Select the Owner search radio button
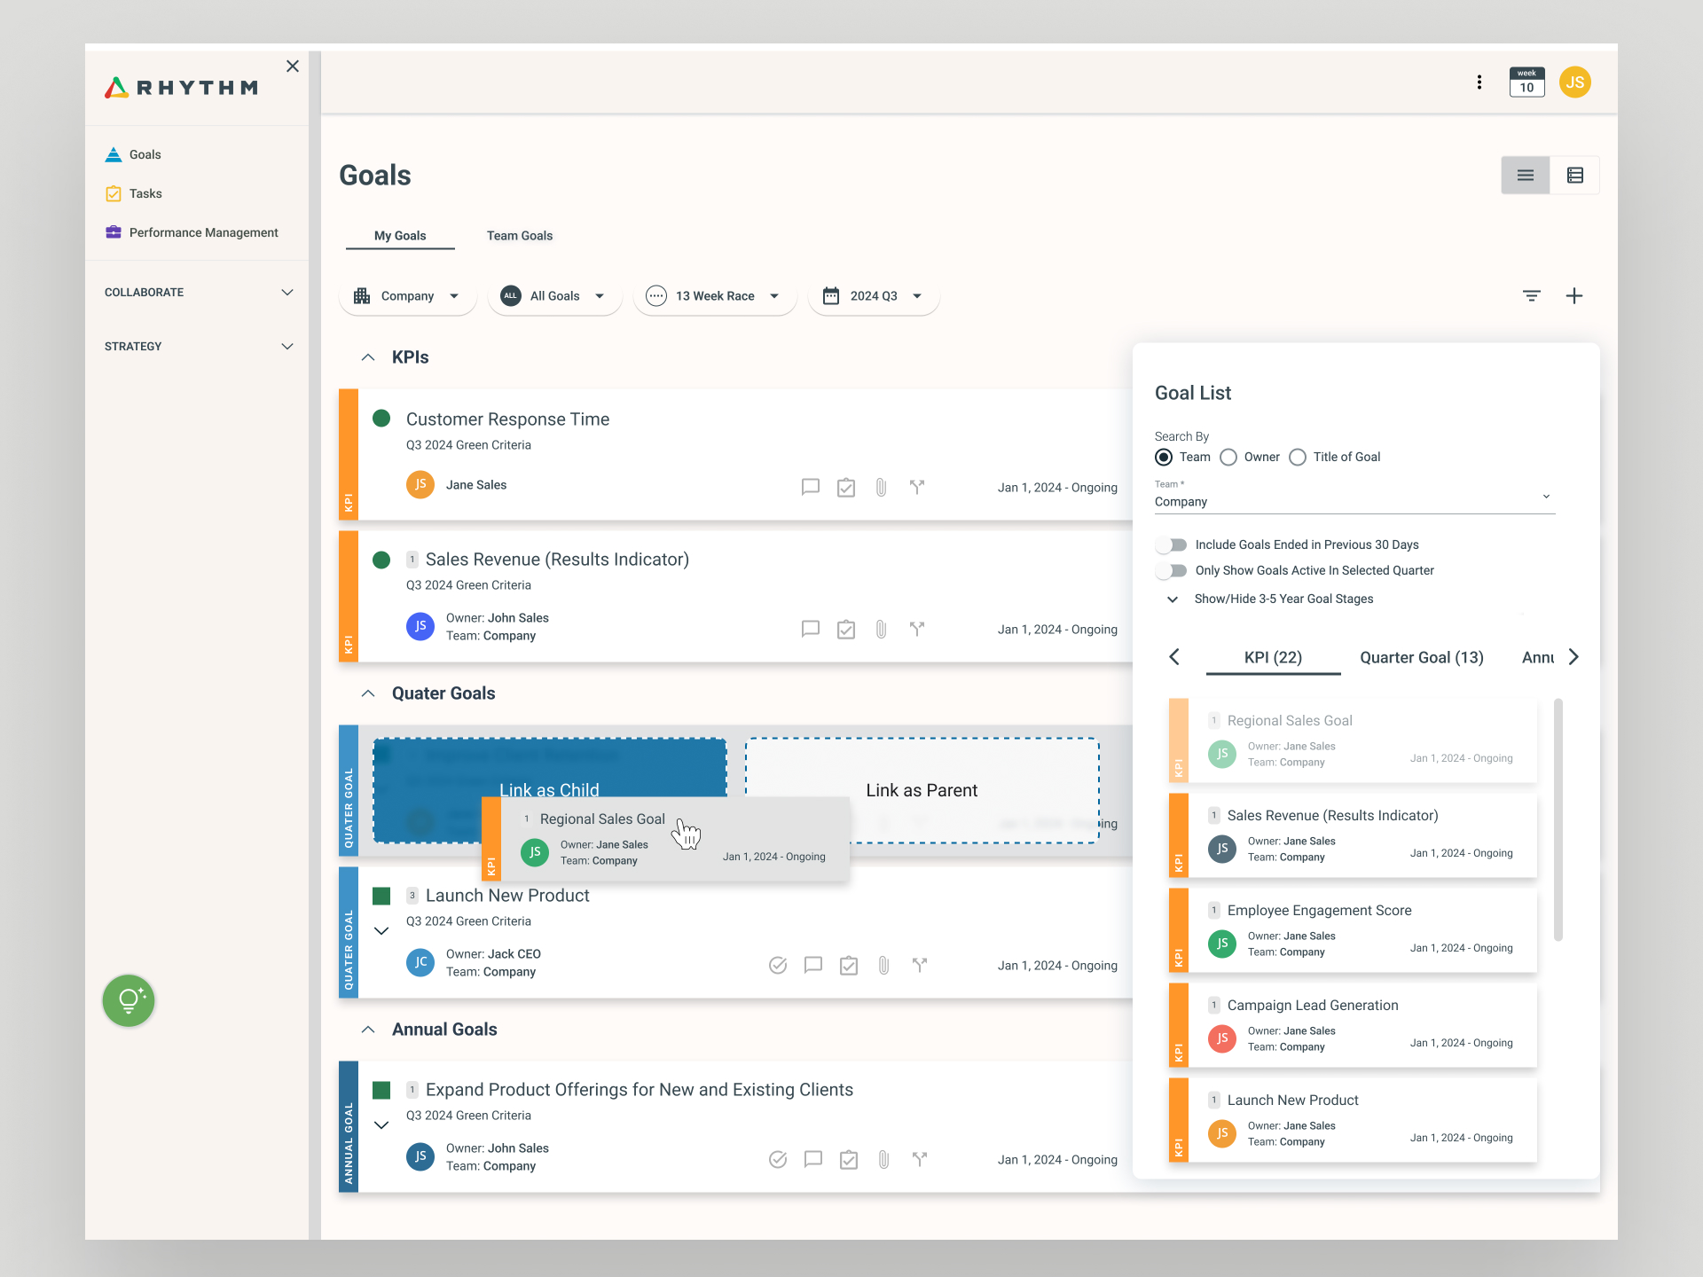Image resolution: width=1703 pixels, height=1277 pixels. click(1228, 457)
